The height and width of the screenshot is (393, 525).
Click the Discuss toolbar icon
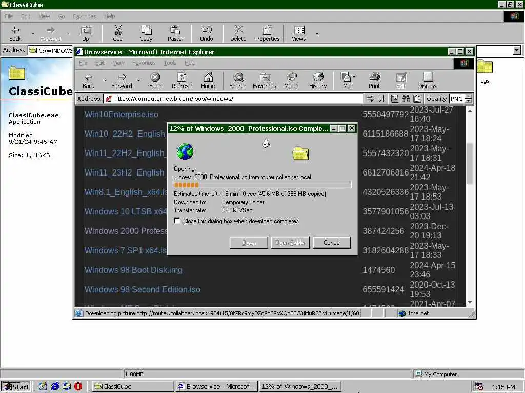tap(428, 81)
